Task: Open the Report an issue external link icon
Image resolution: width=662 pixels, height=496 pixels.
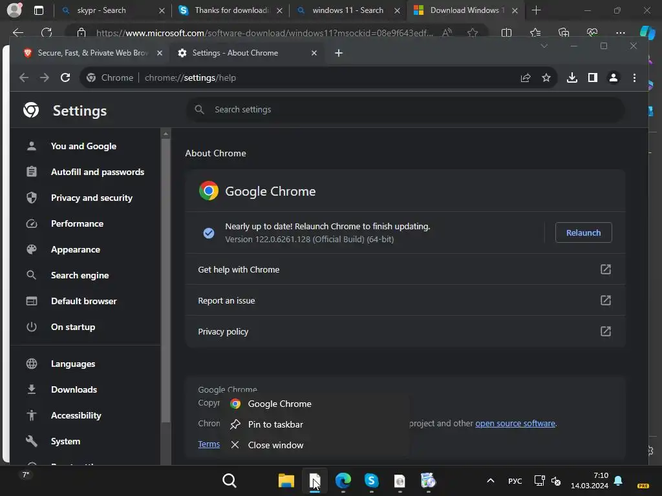Action: [x=605, y=300]
